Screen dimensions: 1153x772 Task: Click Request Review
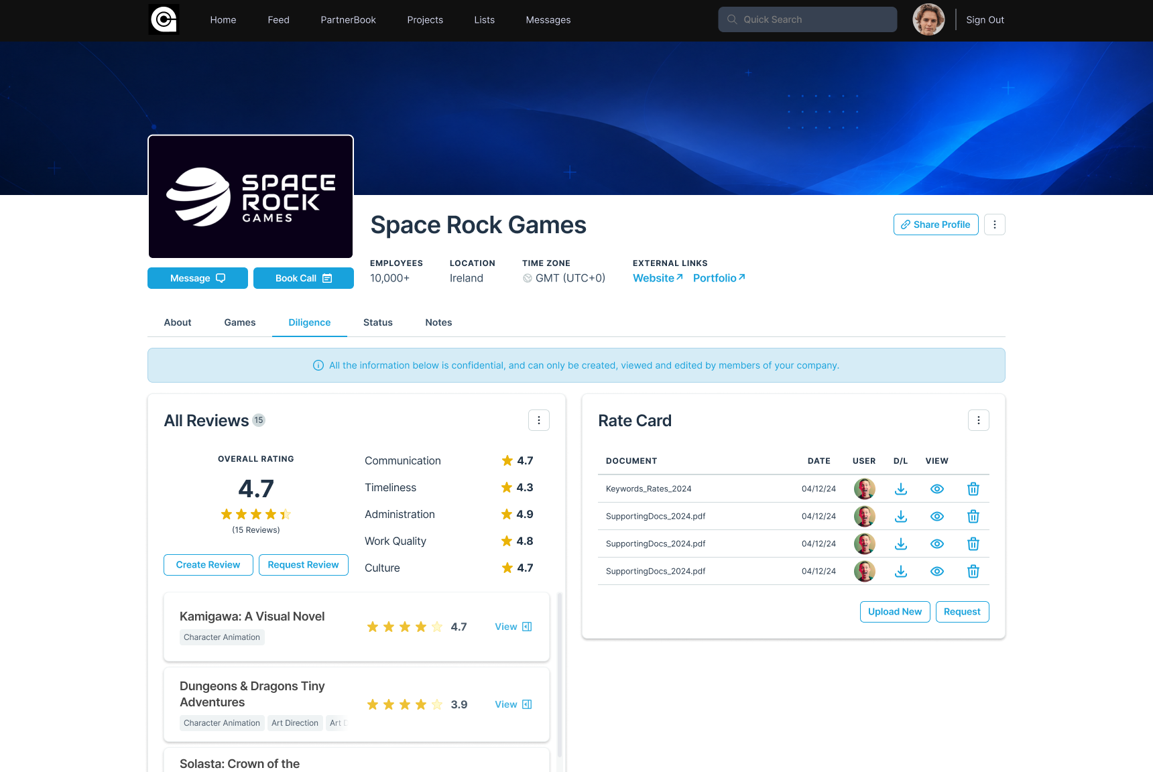point(304,565)
